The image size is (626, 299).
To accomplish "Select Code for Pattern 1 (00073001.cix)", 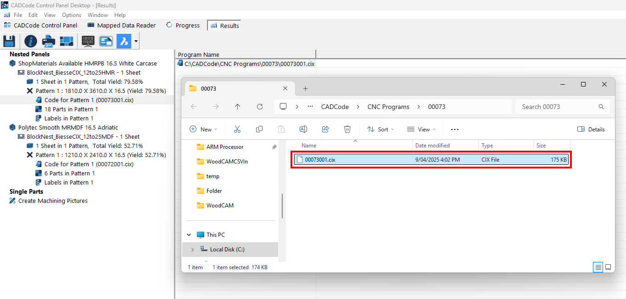I will pyautogui.click(x=89, y=100).
